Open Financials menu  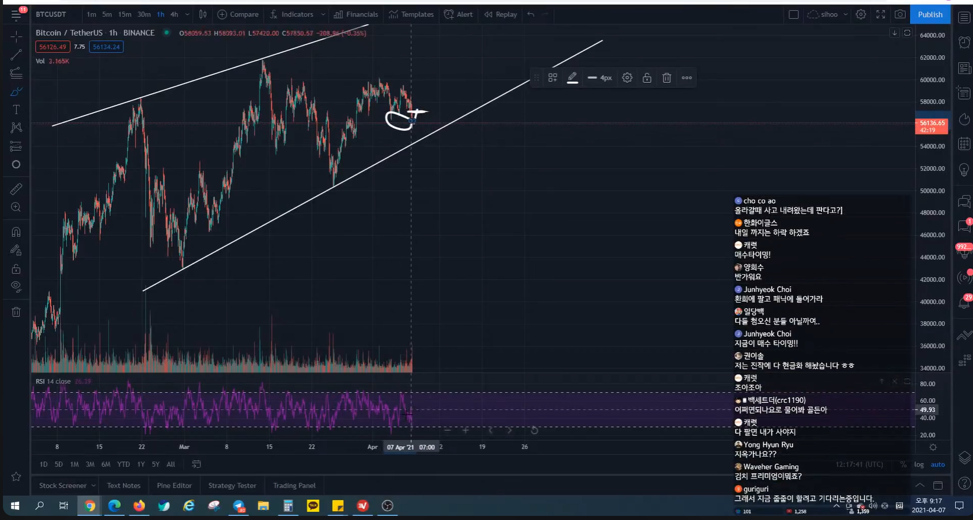(x=356, y=14)
